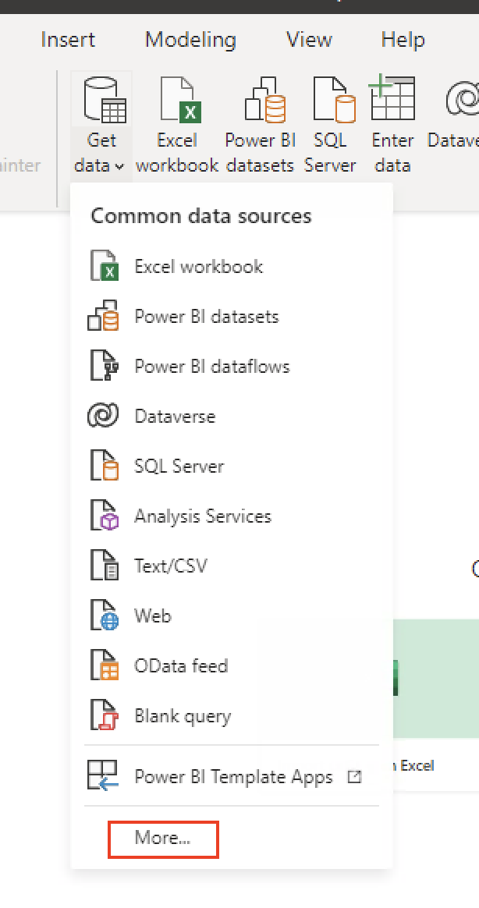The image size is (479, 908).
Task: Select Text/CSV data source
Action: pyautogui.click(x=171, y=566)
